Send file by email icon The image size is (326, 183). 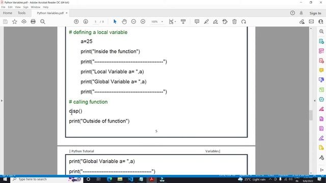pyautogui.click(x=311, y=21)
